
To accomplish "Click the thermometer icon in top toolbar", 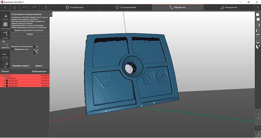I will pos(46,7).
